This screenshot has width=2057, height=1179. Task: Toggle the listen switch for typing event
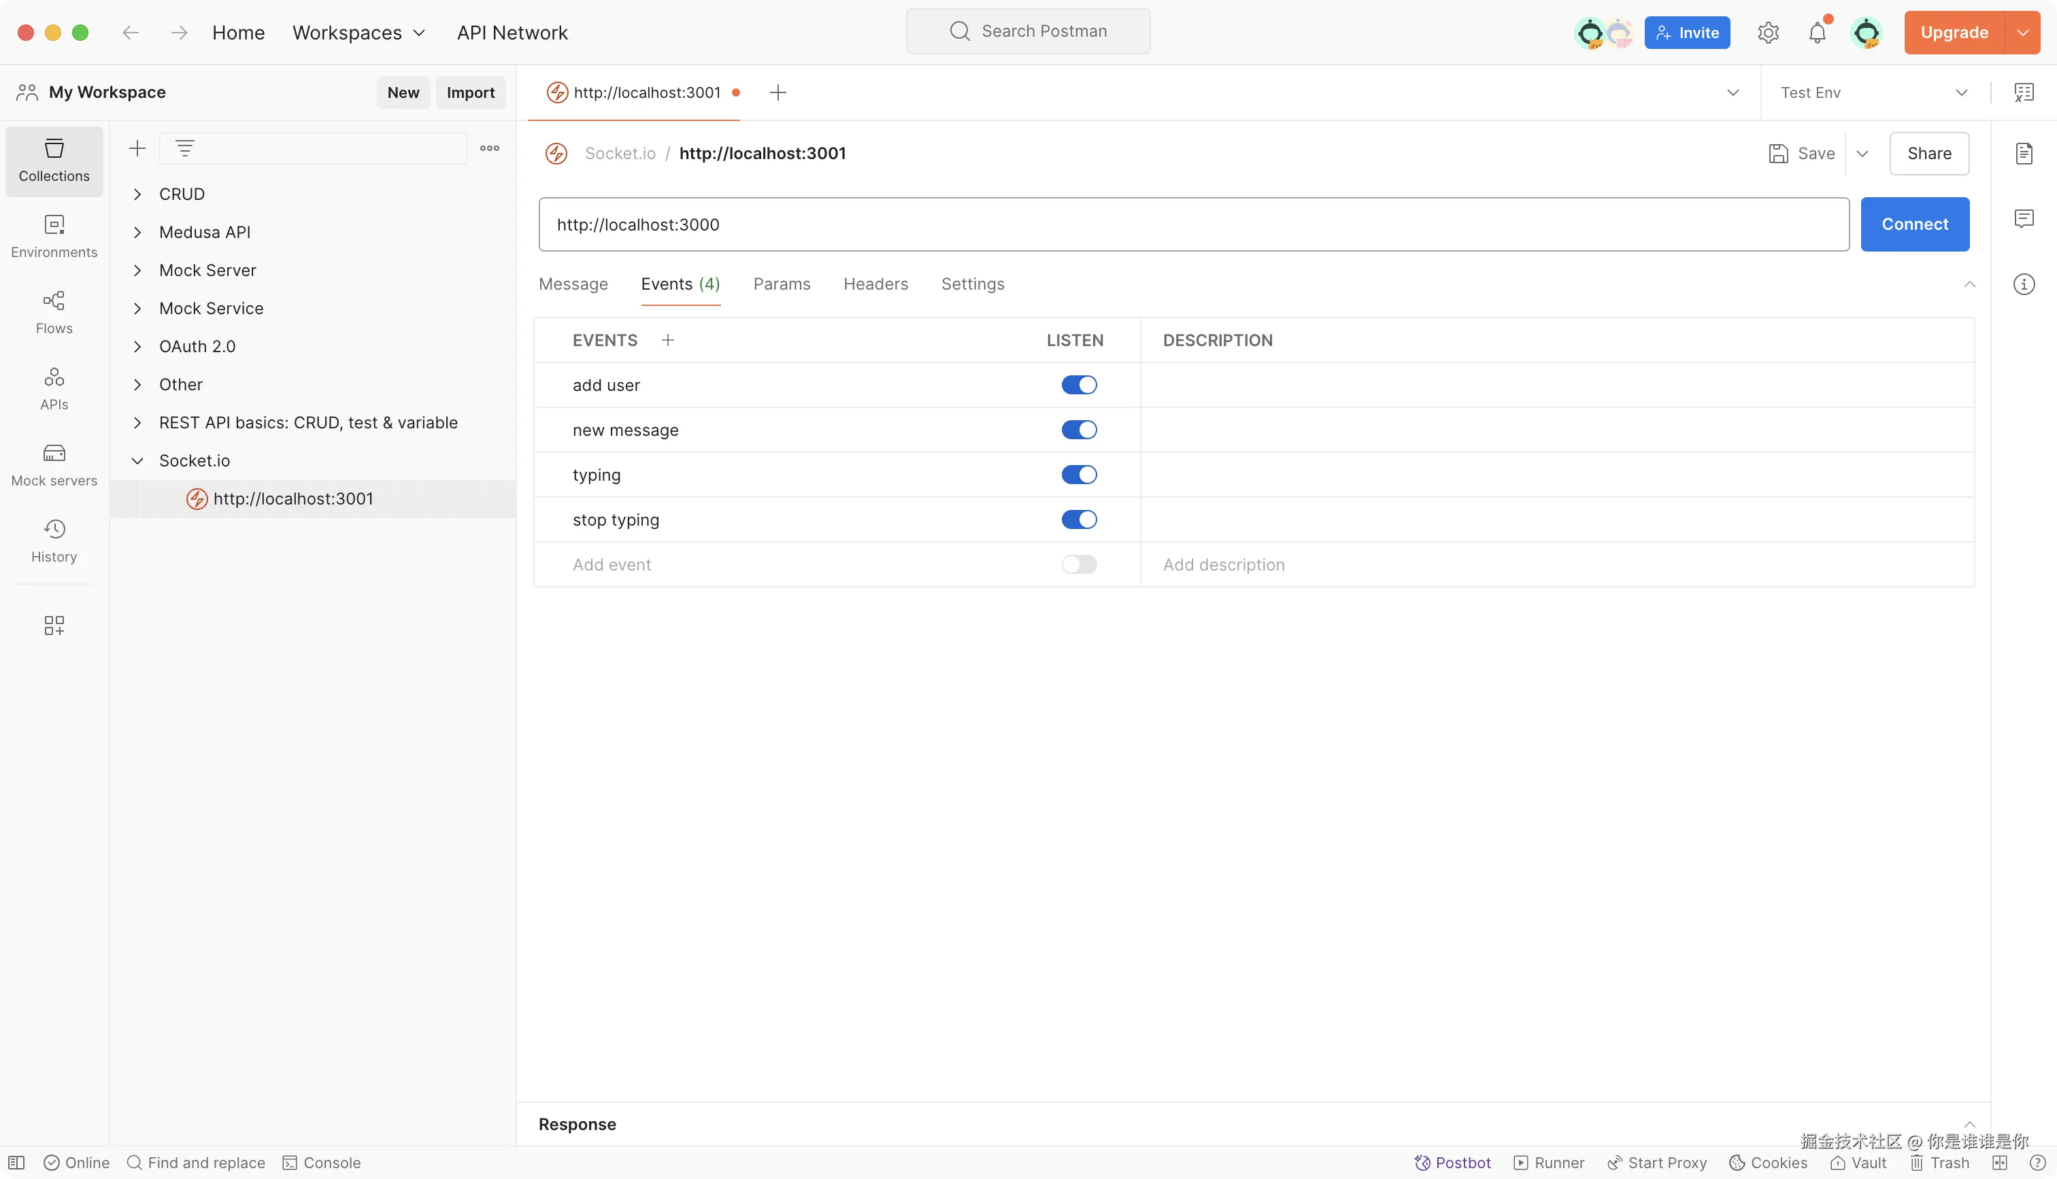coord(1079,475)
